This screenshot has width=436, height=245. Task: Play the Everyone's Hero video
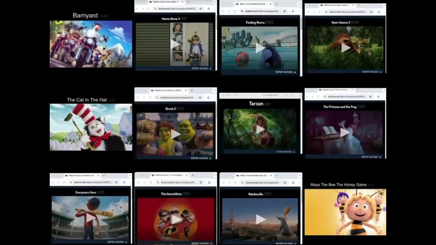[x=90, y=217]
